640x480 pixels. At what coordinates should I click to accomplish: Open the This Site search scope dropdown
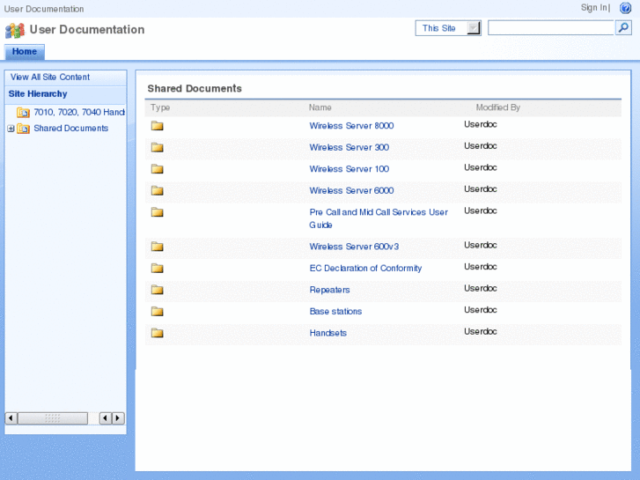tap(474, 28)
